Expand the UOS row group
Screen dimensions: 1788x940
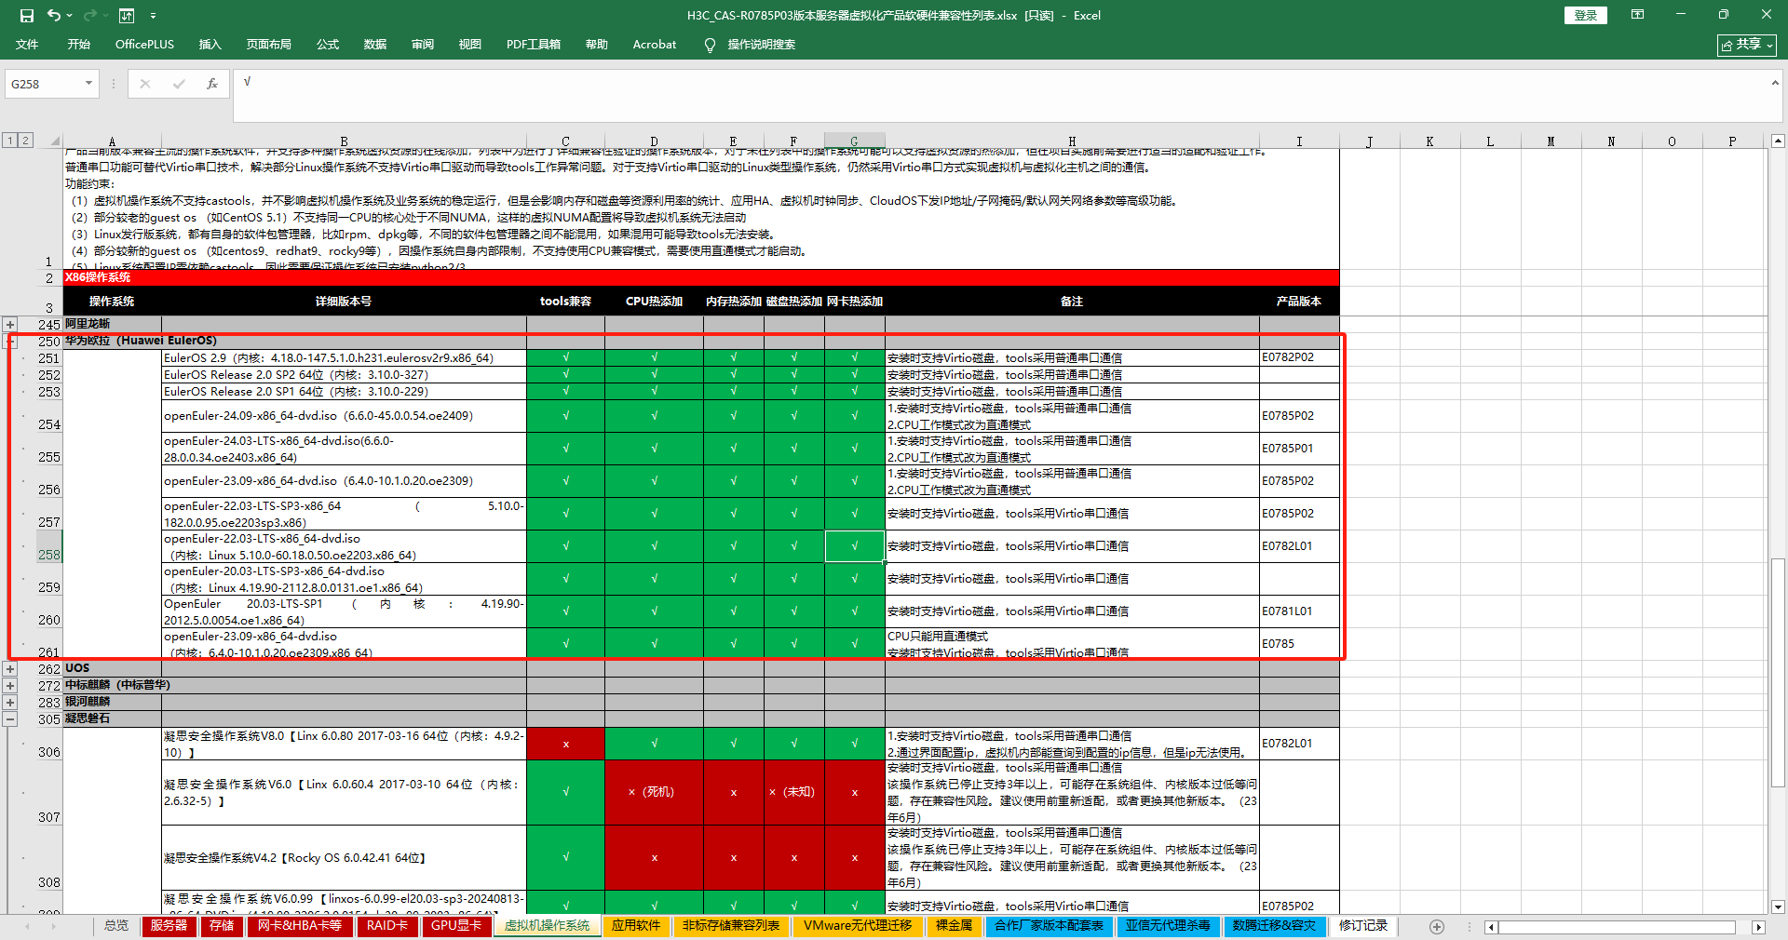pyautogui.click(x=10, y=668)
